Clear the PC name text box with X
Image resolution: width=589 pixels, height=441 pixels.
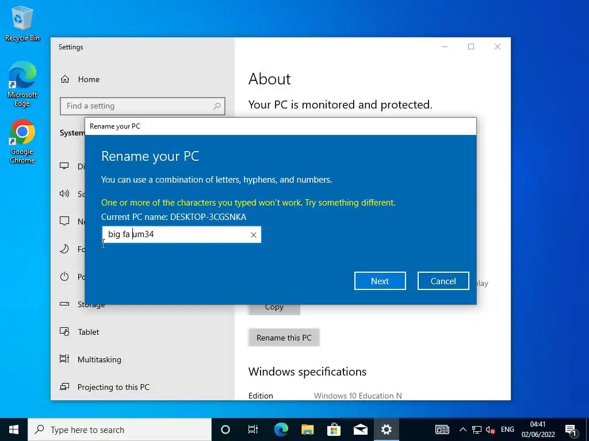pyautogui.click(x=254, y=235)
